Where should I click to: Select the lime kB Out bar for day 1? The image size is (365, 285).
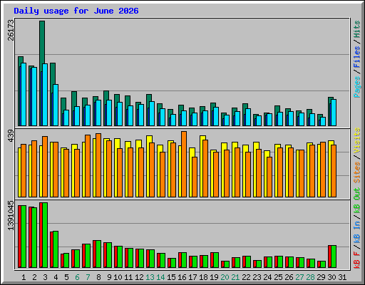coord(24,237)
